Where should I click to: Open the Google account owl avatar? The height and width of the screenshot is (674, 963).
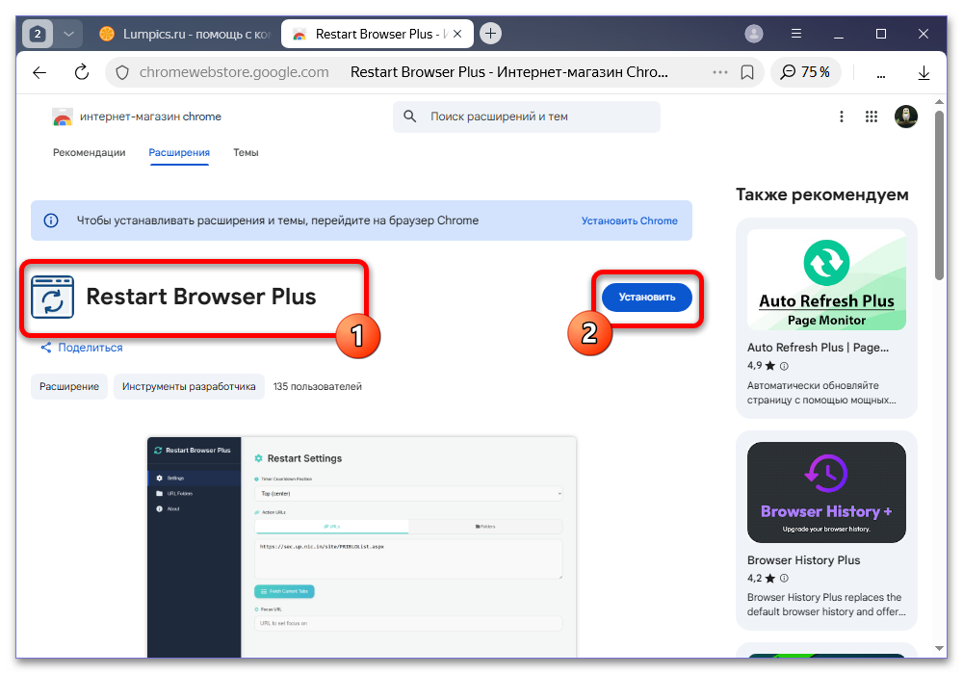pyautogui.click(x=906, y=116)
